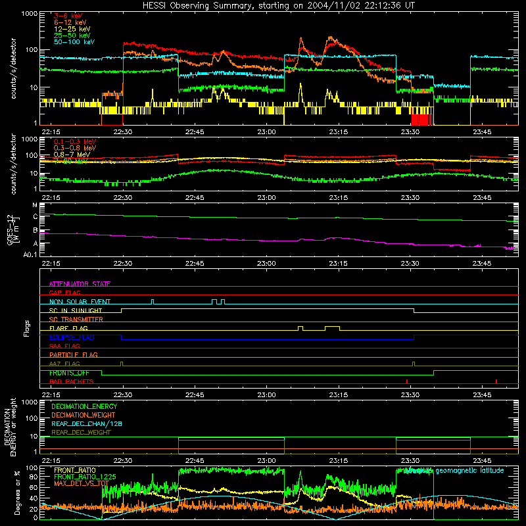Click the yellow FRONT_RATIO legend label
Viewport: 526px width, 526px height.
75,470
